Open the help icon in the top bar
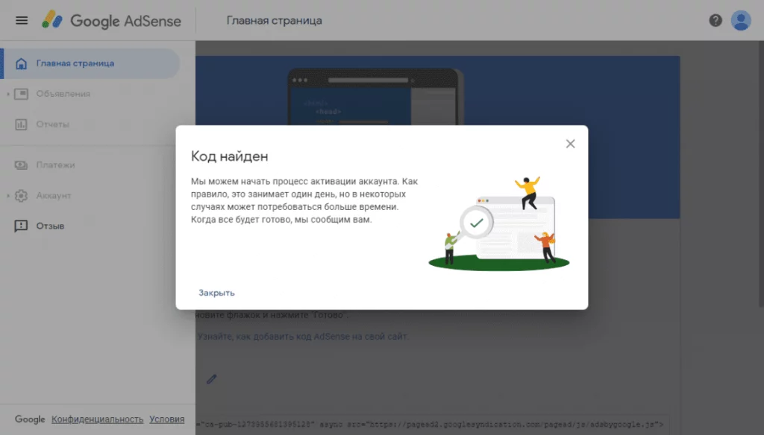764x435 pixels. point(716,20)
